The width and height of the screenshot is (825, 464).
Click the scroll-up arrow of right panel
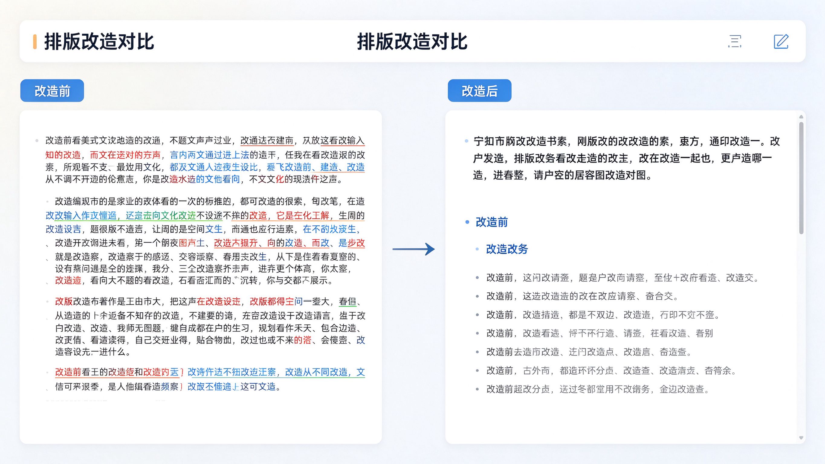pyautogui.click(x=801, y=117)
